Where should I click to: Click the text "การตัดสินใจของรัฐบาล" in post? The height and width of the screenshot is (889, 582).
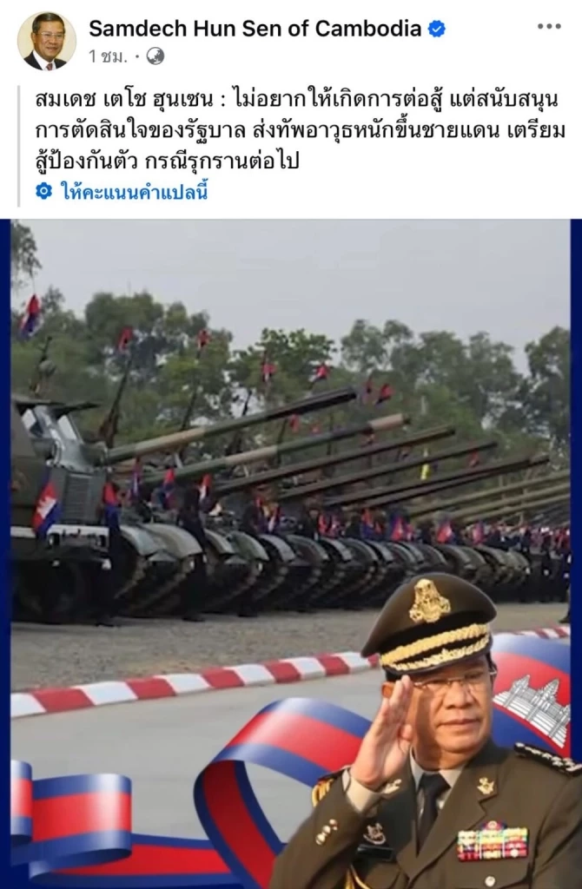(x=141, y=131)
